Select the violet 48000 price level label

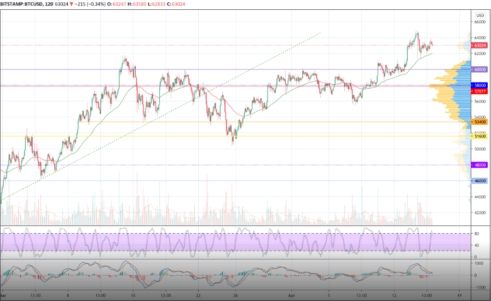pyautogui.click(x=480, y=165)
